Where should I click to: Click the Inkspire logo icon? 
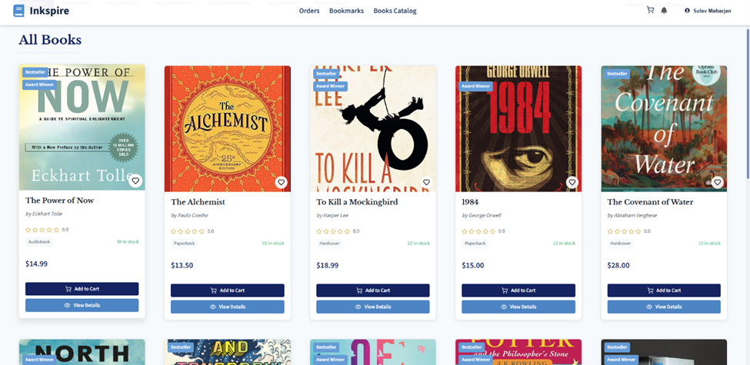tap(19, 11)
